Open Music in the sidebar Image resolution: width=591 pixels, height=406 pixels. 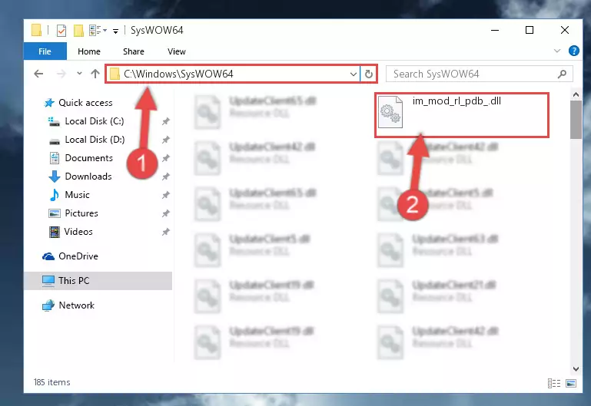70,195
